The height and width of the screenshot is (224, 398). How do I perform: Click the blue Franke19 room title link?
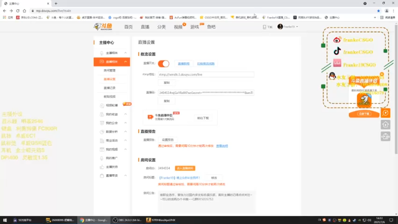pos(179,178)
